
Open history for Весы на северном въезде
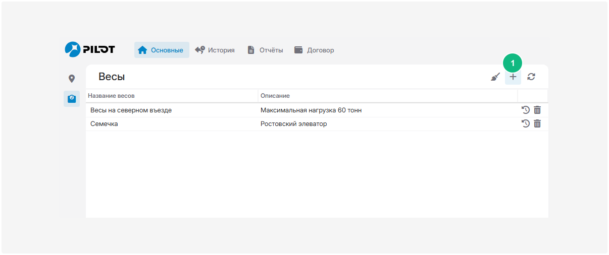coord(525,110)
